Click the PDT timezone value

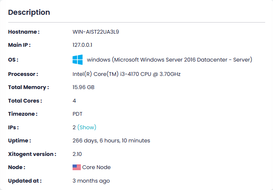point(78,114)
